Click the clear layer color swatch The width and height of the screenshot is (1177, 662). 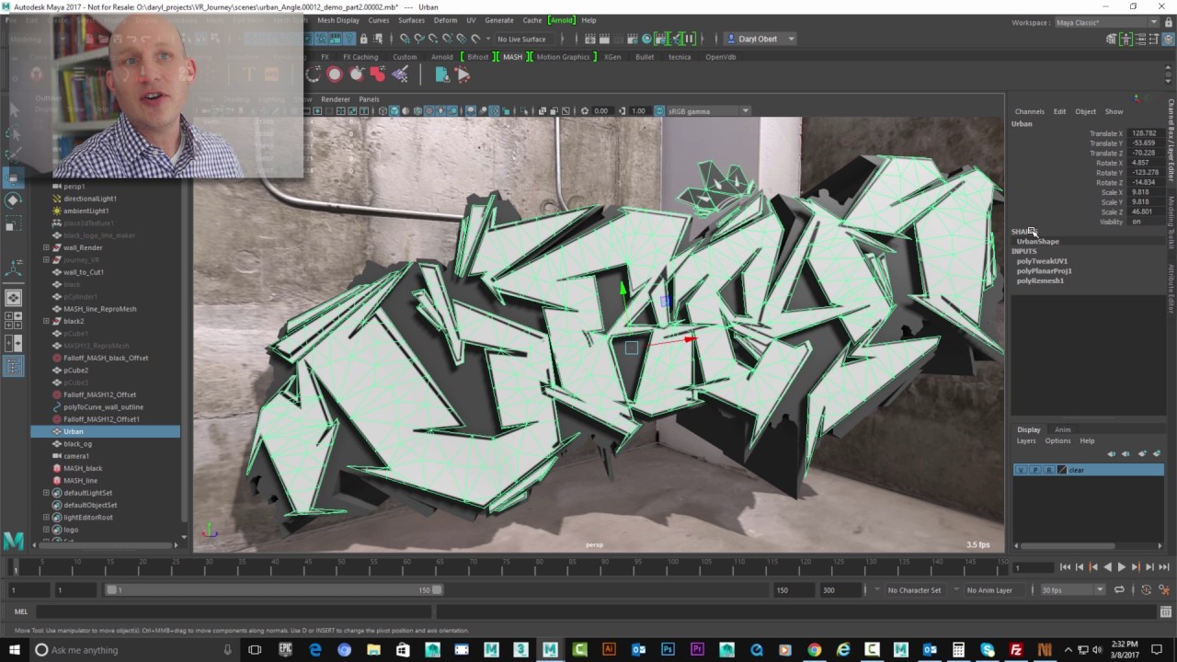[1062, 470]
